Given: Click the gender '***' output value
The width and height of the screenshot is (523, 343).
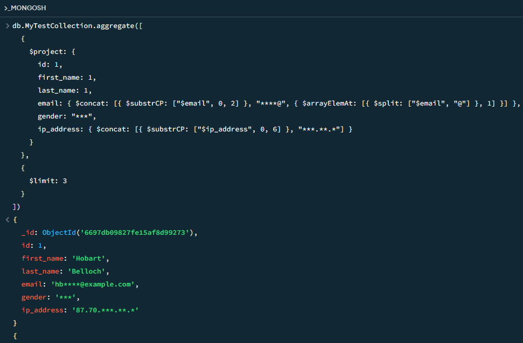Looking at the screenshot, I should (66, 297).
